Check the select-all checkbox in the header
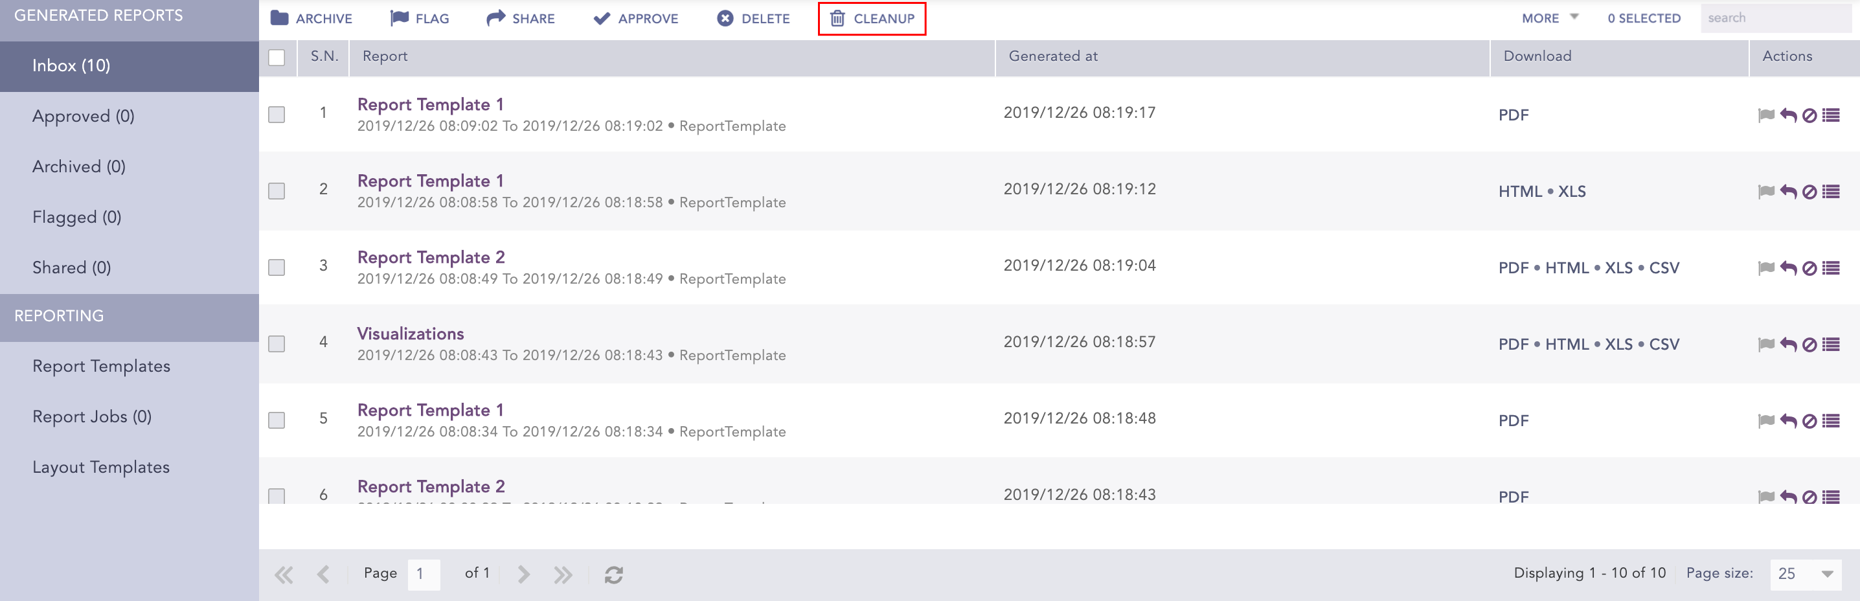This screenshot has height=601, width=1860. point(277,56)
